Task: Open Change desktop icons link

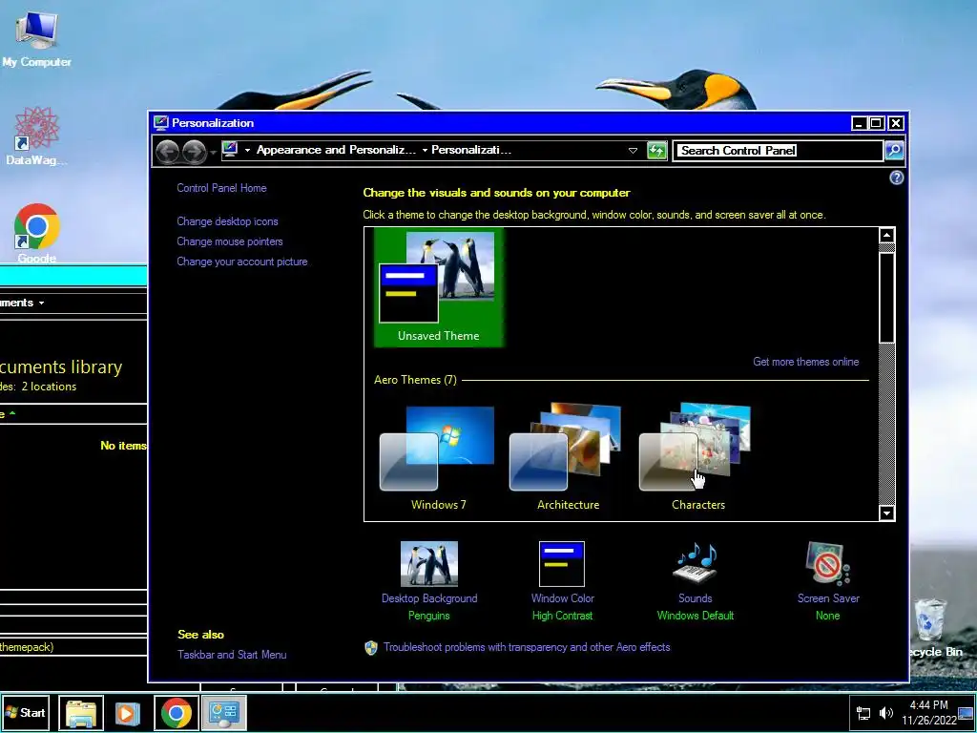Action: pos(227,221)
